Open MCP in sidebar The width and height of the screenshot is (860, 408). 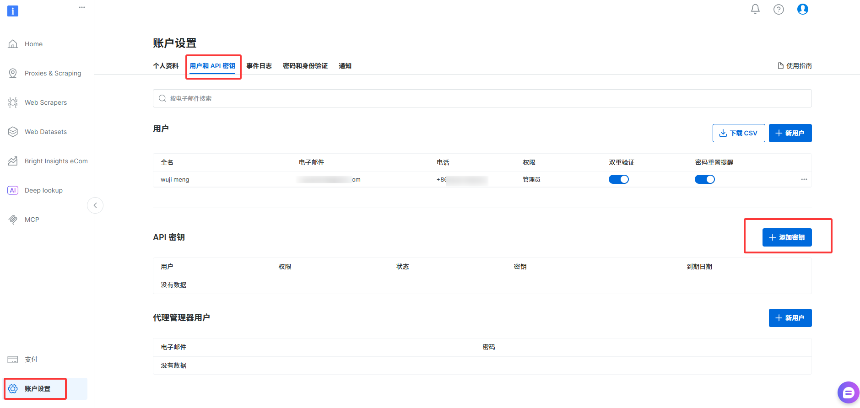[x=32, y=220]
